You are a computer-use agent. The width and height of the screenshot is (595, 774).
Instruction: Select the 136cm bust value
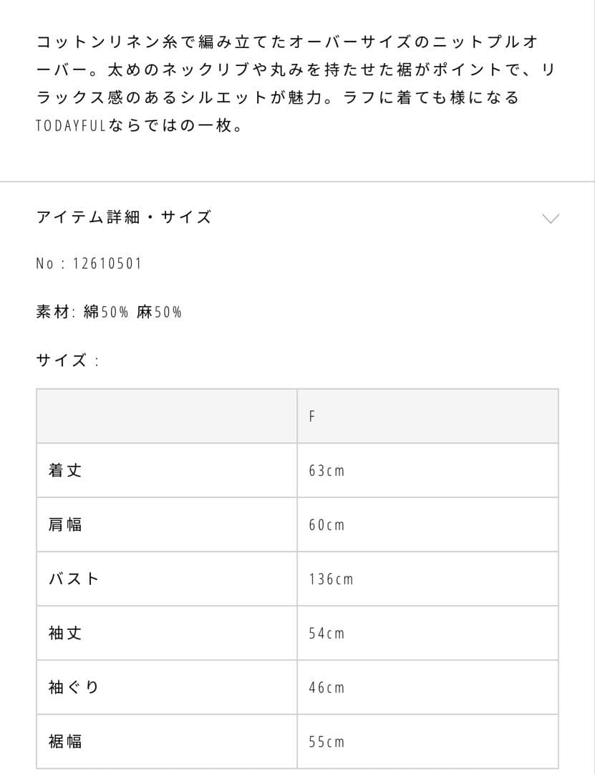pos(331,579)
